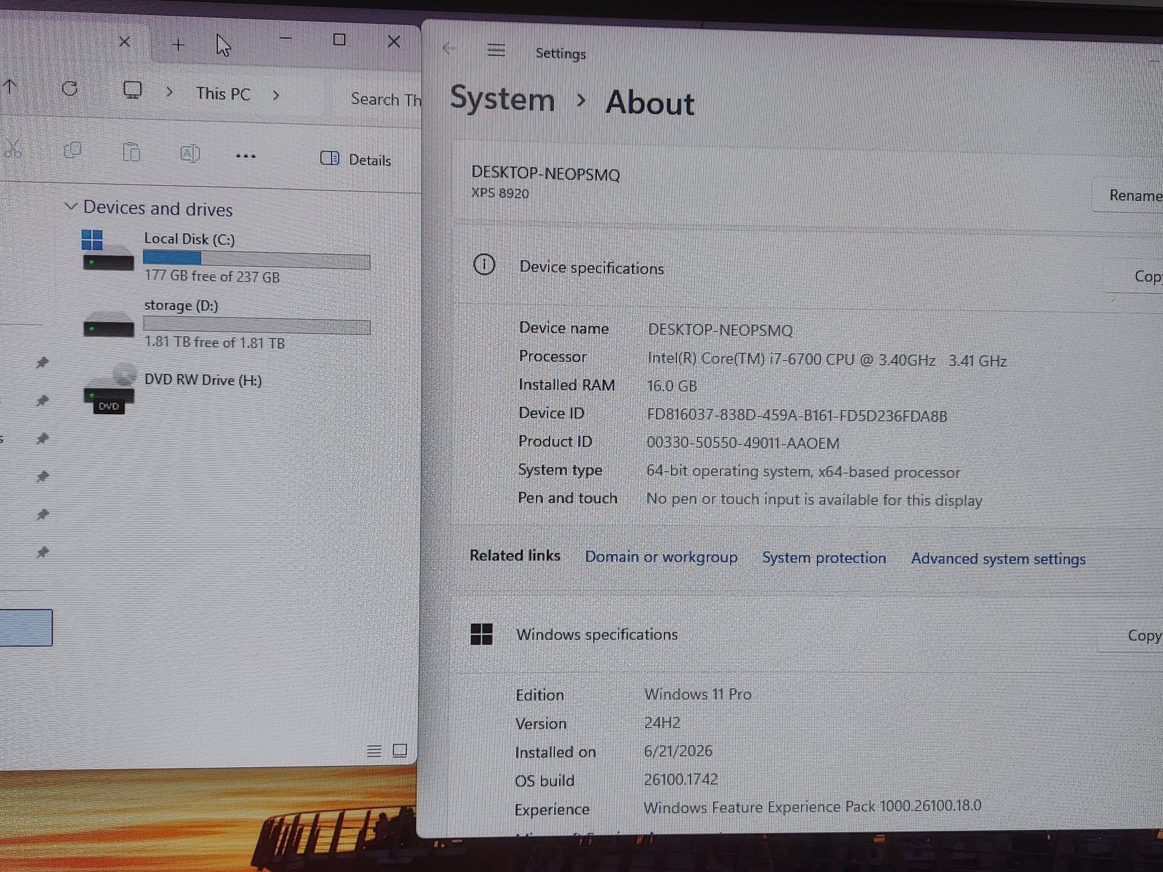
Task: Open the Advanced system settings link
Action: [x=998, y=559]
